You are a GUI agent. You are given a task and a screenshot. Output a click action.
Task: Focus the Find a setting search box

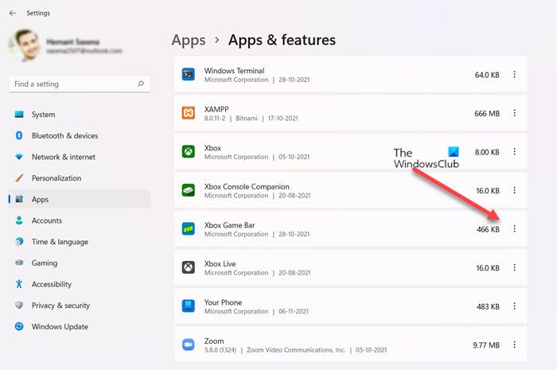pyautogui.click(x=80, y=84)
